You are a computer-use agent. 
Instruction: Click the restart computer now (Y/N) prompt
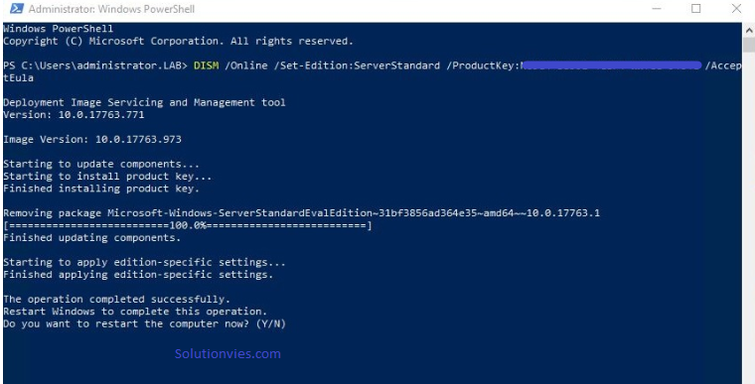144,323
